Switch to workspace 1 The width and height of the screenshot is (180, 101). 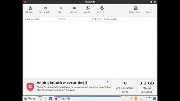point(40,98)
